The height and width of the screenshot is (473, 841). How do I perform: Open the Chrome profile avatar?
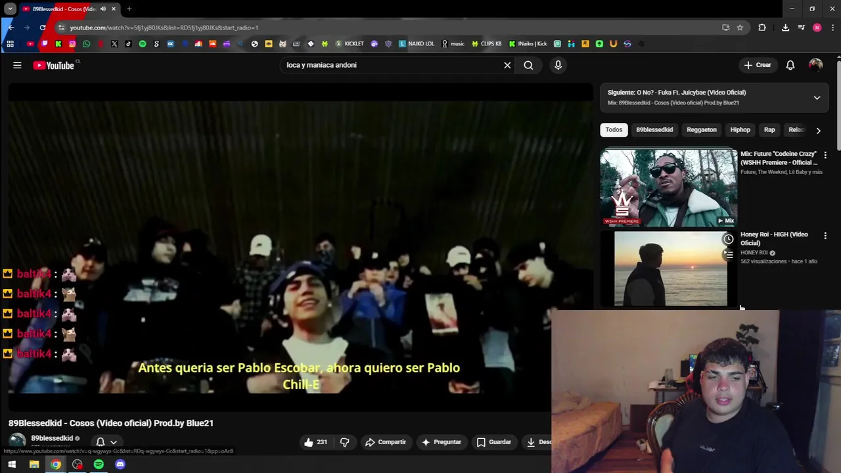click(817, 28)
